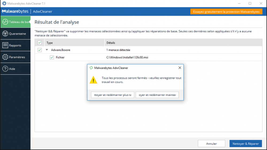Click the Paramètres gear icon

[5, 57]
